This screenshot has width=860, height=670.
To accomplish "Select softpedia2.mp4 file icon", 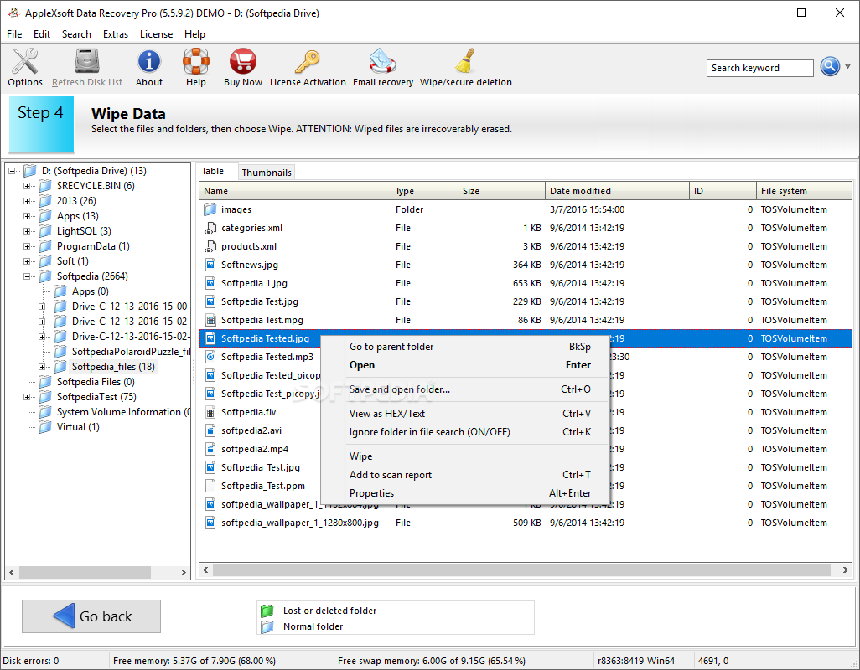I will tap(210, 449).
